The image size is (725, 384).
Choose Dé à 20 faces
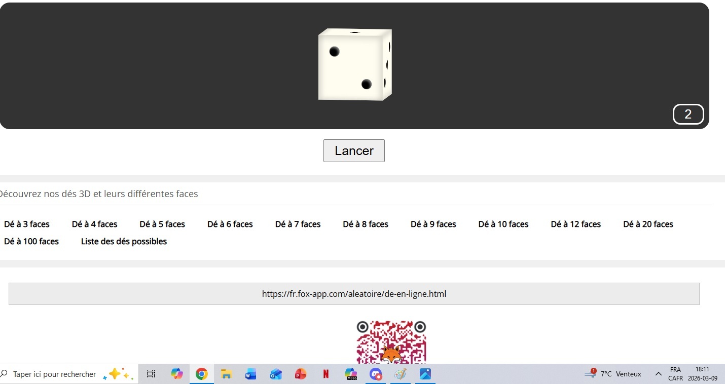(x=648, y=224)
